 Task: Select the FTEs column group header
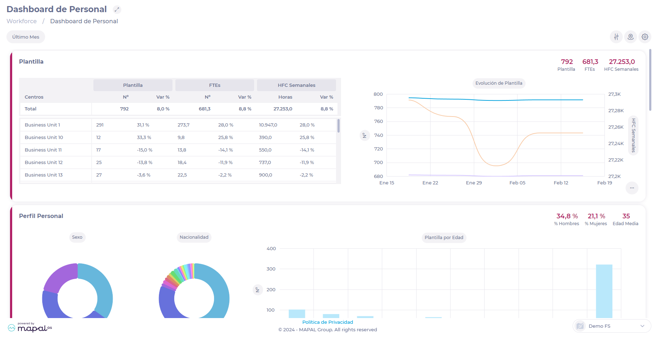click(x=214, y=85)
